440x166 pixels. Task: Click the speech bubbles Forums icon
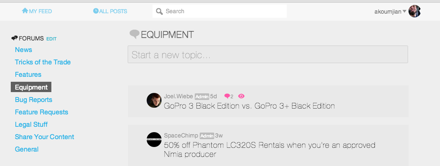coord(15,38)
